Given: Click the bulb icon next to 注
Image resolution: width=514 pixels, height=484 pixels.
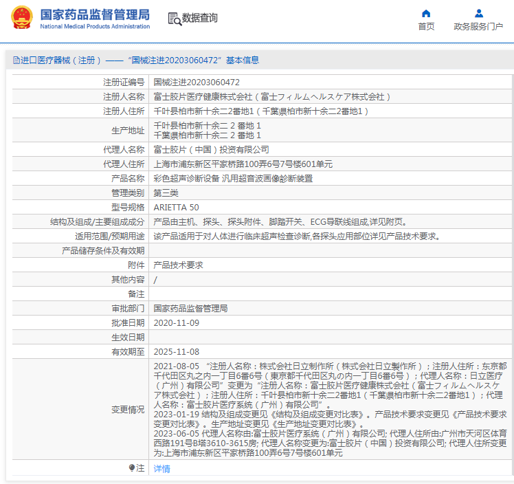Looking at the screenshot, I should pos(132,467).
